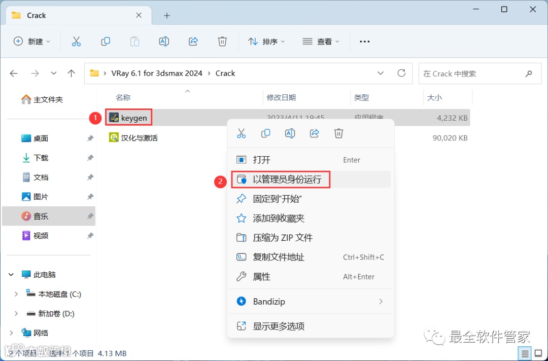This screenshot has width=548, height=361.
Task: Click the context menu Cut icon
Action: (x=241, y=133)
